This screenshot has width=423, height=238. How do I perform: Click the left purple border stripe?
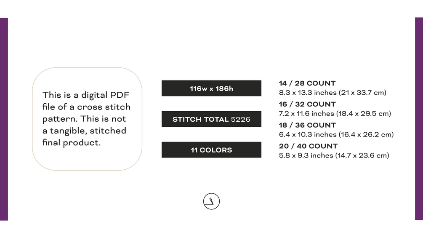point(4,119)
